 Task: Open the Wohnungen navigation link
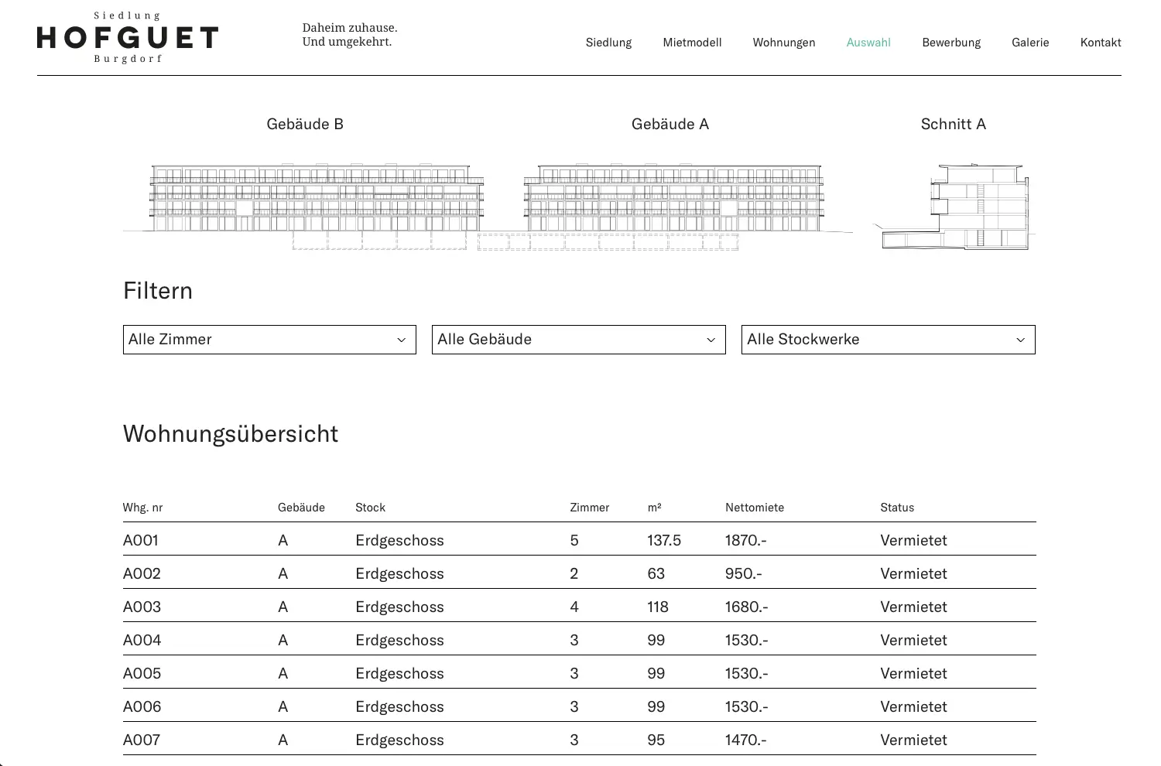[783, 43]
